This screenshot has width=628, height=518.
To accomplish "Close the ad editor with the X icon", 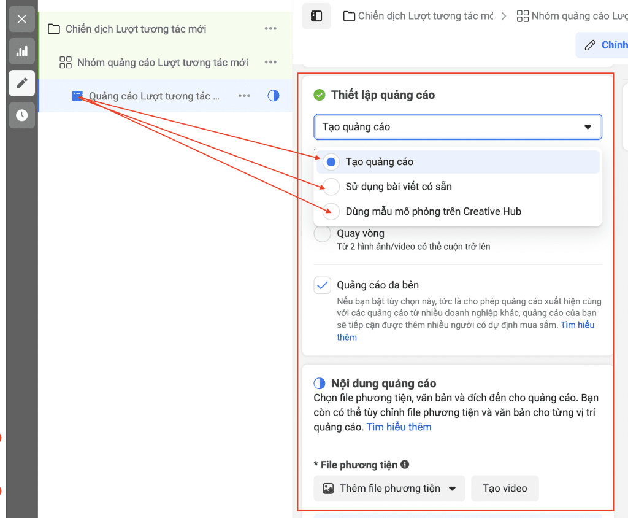I will (x=22, y=19).
